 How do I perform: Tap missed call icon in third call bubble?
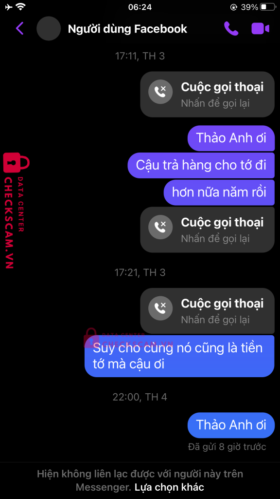(160, 308)
